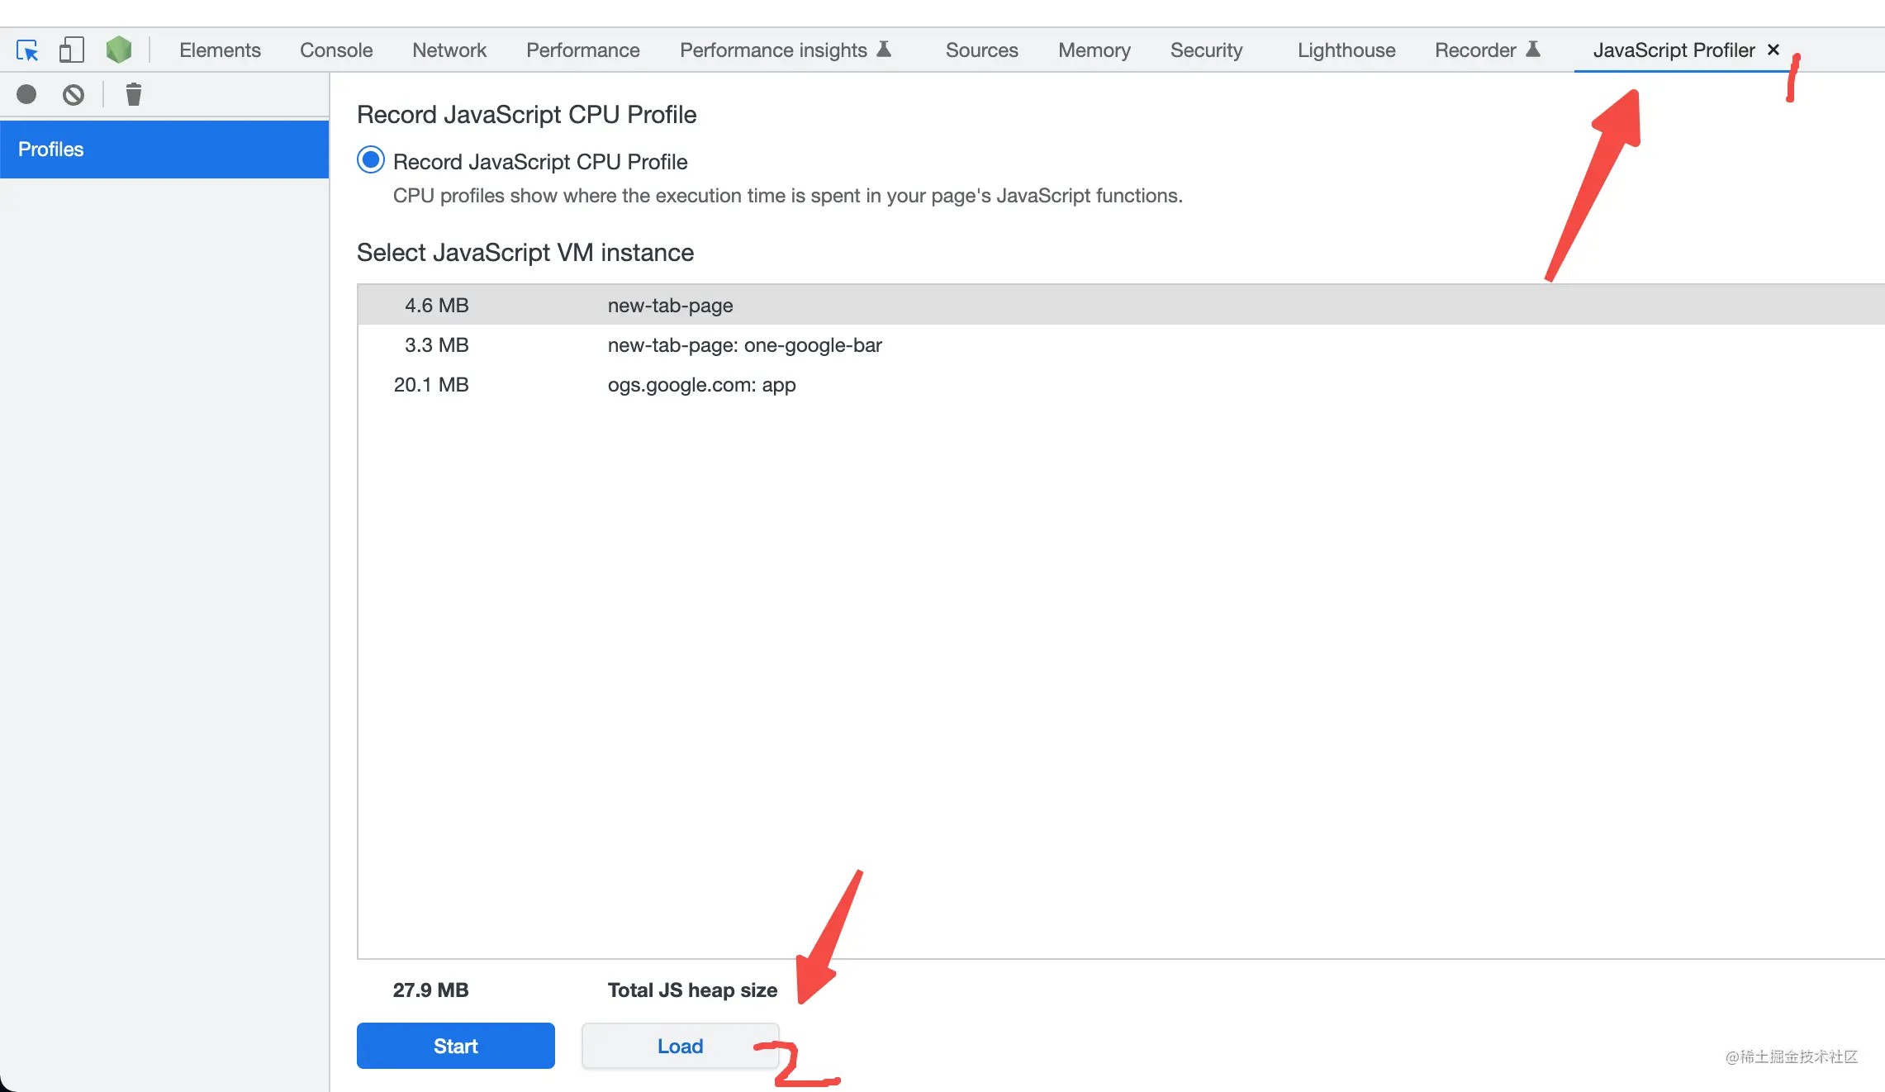Click the Extensions puzzle icon
The image size is (1885, 1092).
coord(120,50)
